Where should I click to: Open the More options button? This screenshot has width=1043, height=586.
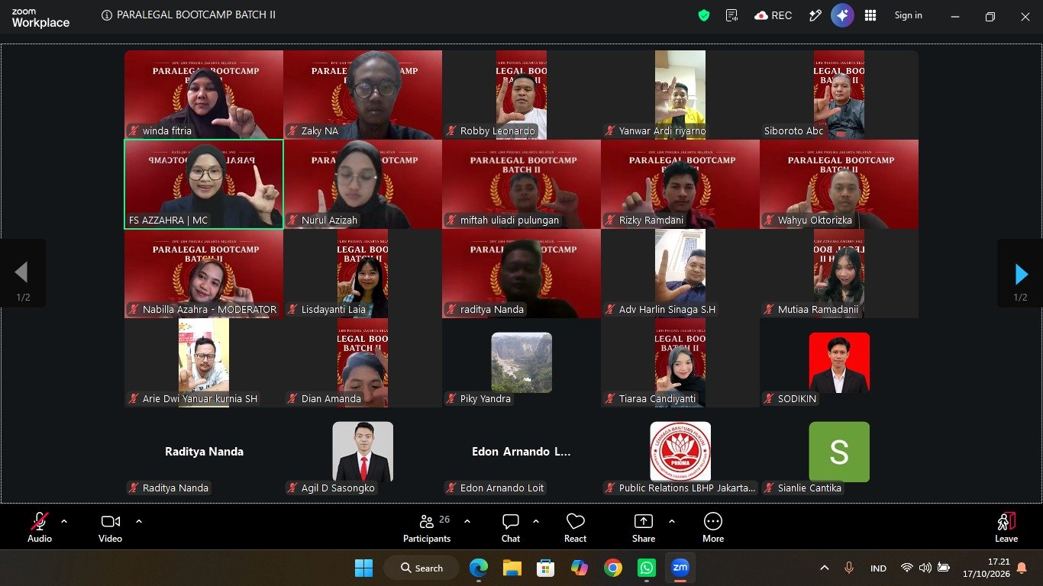coord(713,528)
